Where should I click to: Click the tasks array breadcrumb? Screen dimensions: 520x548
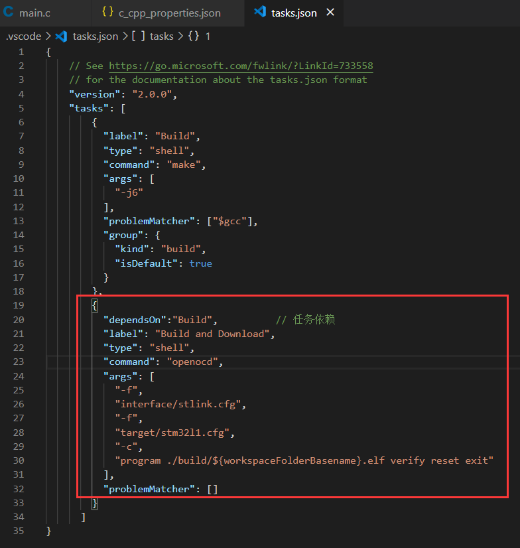point(161,36)
